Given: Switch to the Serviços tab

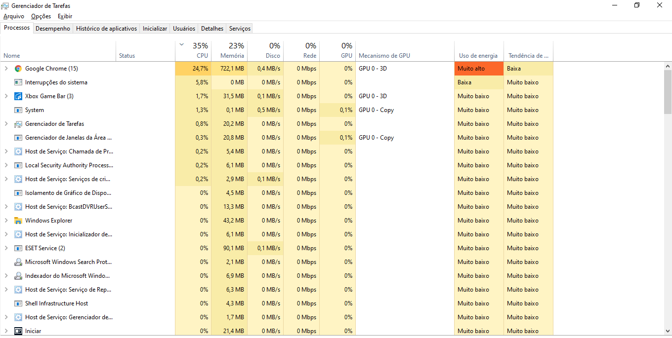Looking at the screenshot, I should coord(240,29).
